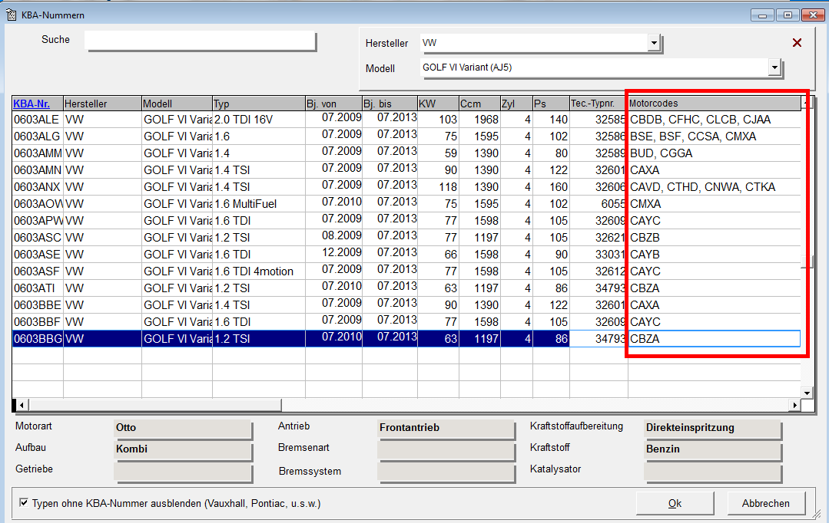
Task: Select row with KBA-Nr. 0603AMM
Action: [406, 153]
